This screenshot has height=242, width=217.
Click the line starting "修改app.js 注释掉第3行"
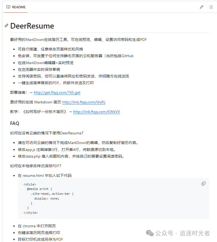67,150
